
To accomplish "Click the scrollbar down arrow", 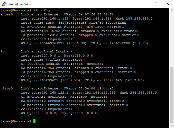I will [x=171, y=125].
